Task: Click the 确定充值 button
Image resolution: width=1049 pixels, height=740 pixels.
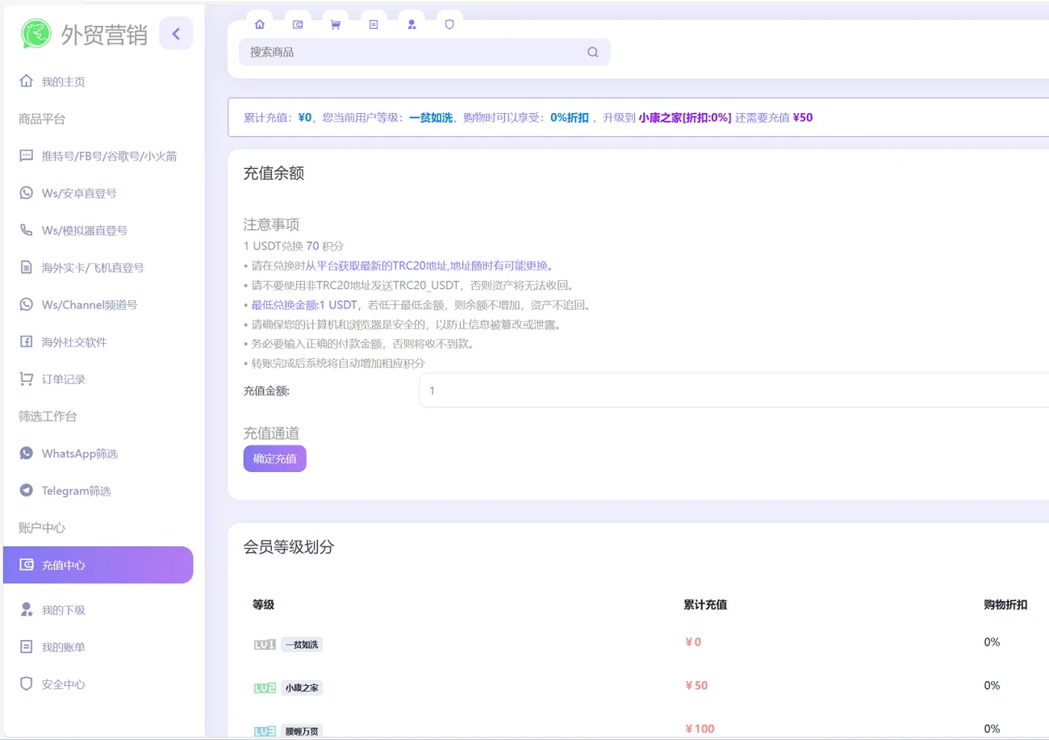Action: (274, 458)
